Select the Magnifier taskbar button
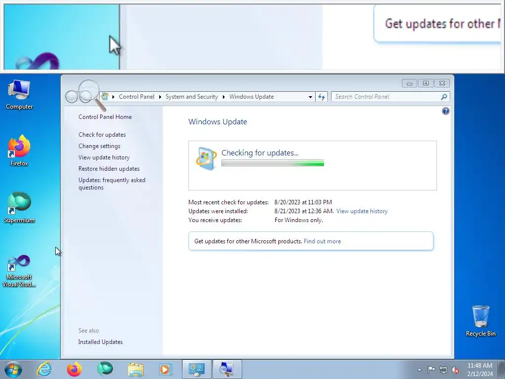The height and width of the screenshot is (379, 505). (x=227, y=369)
